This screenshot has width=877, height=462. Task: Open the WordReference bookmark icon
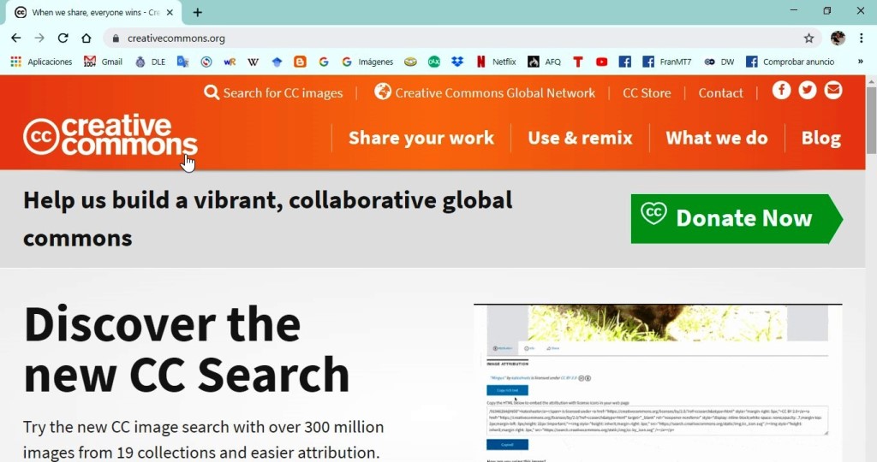(x=230, y=62)
